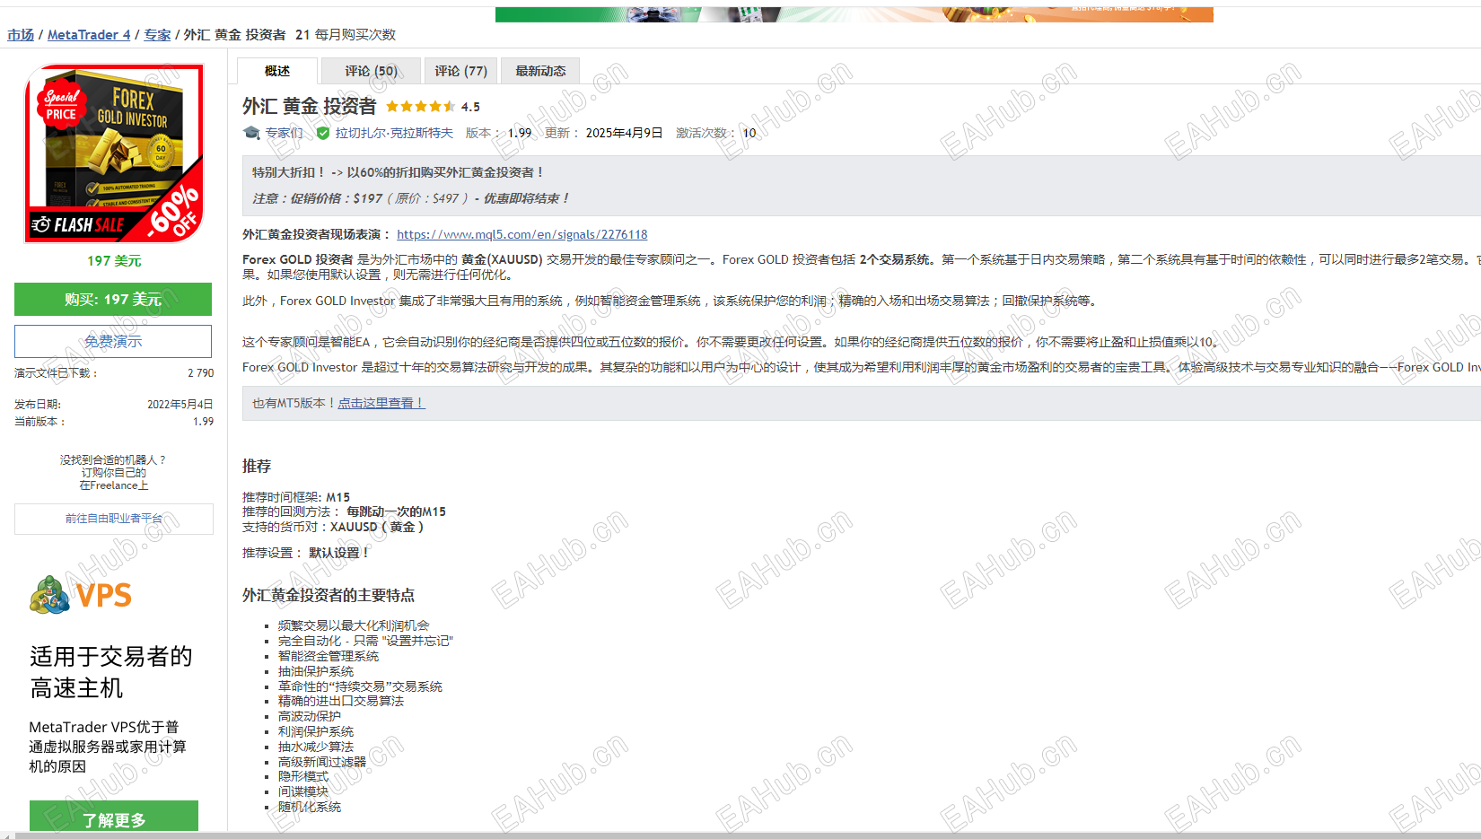
Task: Click 前往自由职业者平台 button
Action: pyautogui.click(x=114, y=519)
